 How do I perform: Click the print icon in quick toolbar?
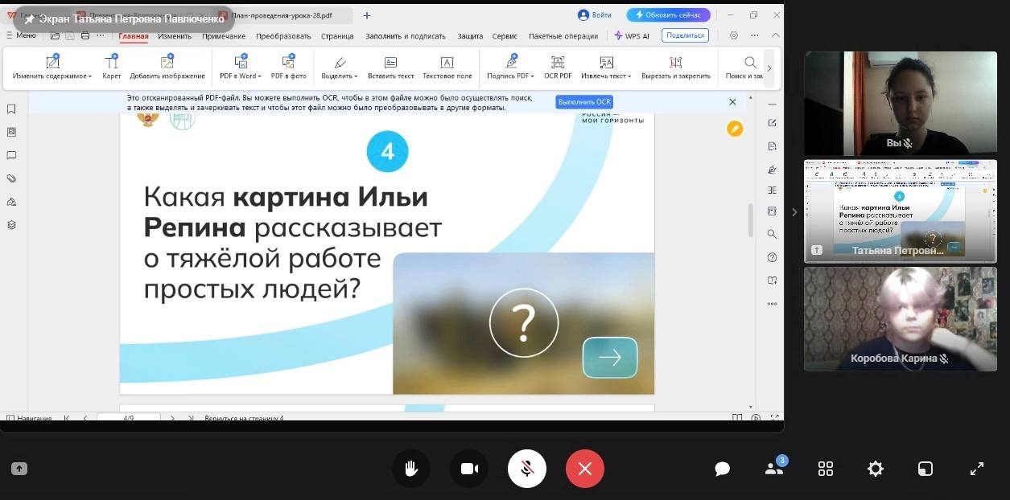tap(85, 35)
